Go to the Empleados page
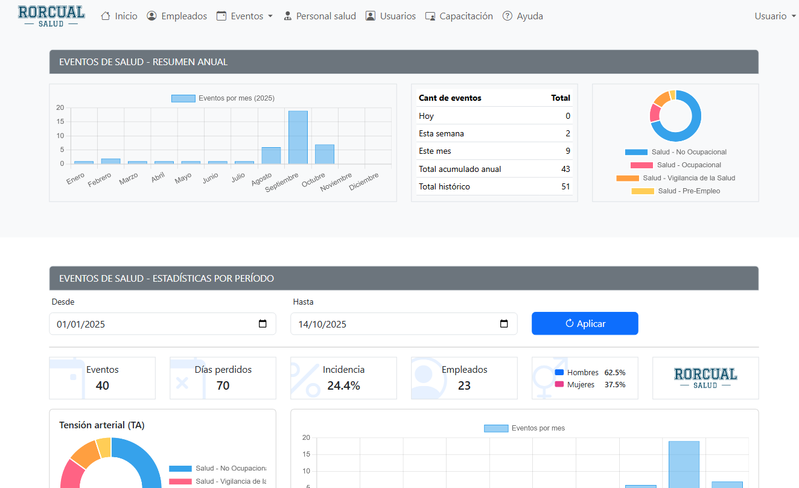This screenshot has height=488, width=799. 183,16
